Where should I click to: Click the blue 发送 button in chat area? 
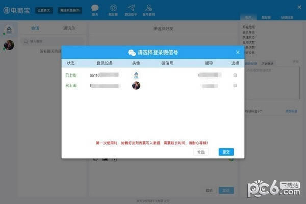[x=226, y=190]
